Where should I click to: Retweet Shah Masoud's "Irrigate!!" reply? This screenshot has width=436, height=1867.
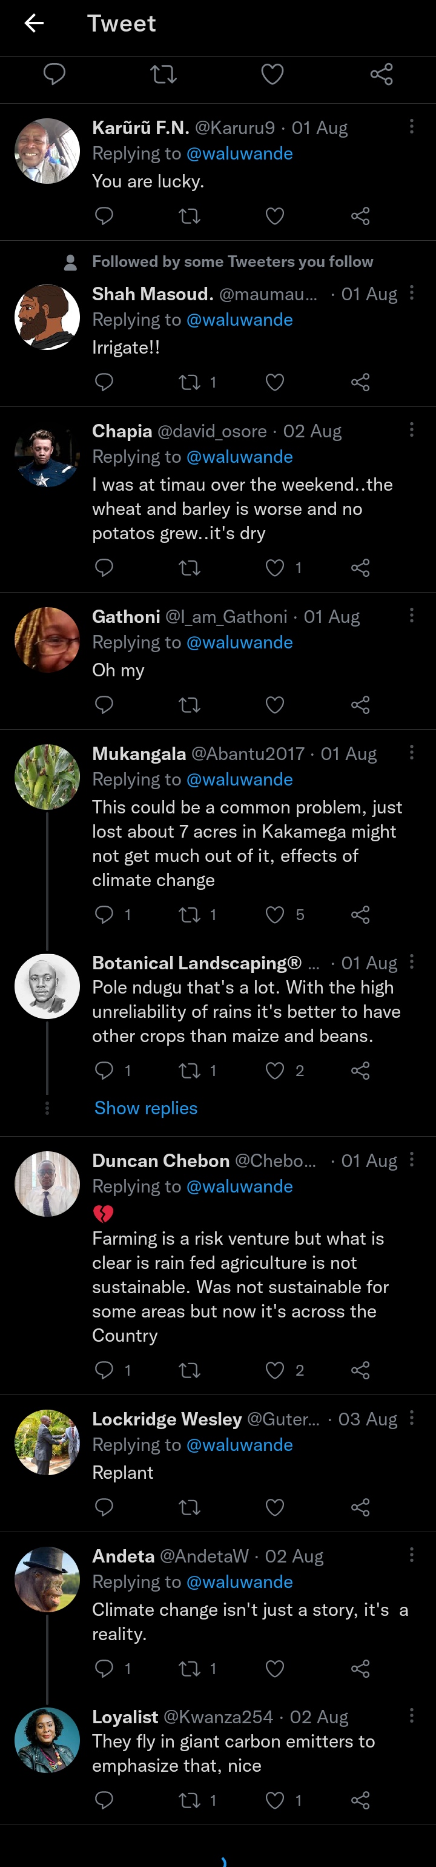tap(190, 382)
